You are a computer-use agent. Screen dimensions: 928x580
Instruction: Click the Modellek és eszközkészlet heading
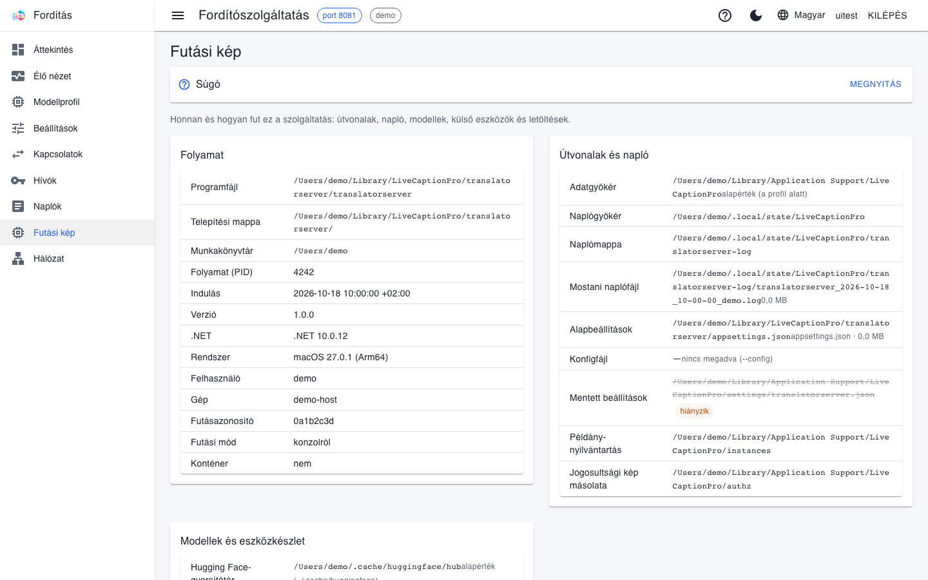pyautogui.click(x=243, y=541)
